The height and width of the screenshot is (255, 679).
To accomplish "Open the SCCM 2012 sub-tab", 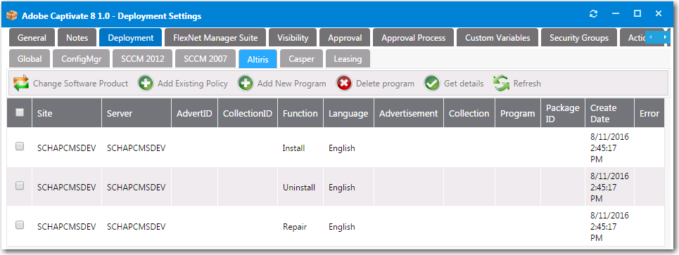I will click(142, 59).
